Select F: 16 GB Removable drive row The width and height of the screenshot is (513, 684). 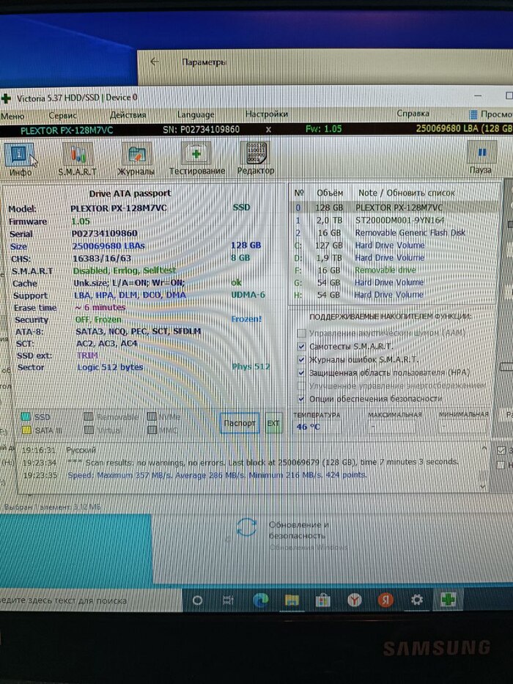coord(394,270)
